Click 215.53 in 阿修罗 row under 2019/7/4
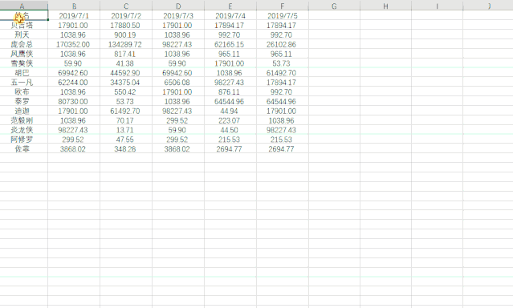This screenshot has width=513, height=308. (x=230, y=140)
